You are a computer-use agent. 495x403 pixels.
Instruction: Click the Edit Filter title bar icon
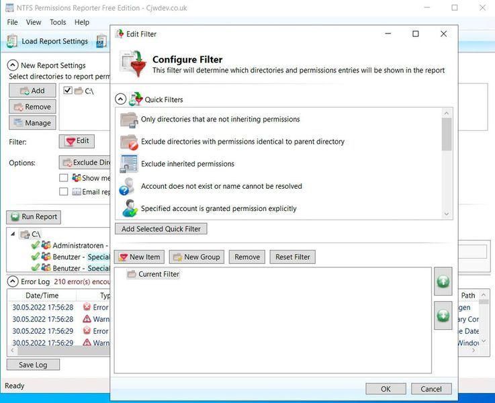coord(120,34)
